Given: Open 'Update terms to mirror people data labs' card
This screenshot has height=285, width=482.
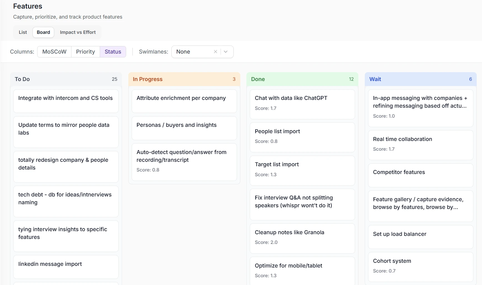Looking at the screenshot, I should 66,132.
